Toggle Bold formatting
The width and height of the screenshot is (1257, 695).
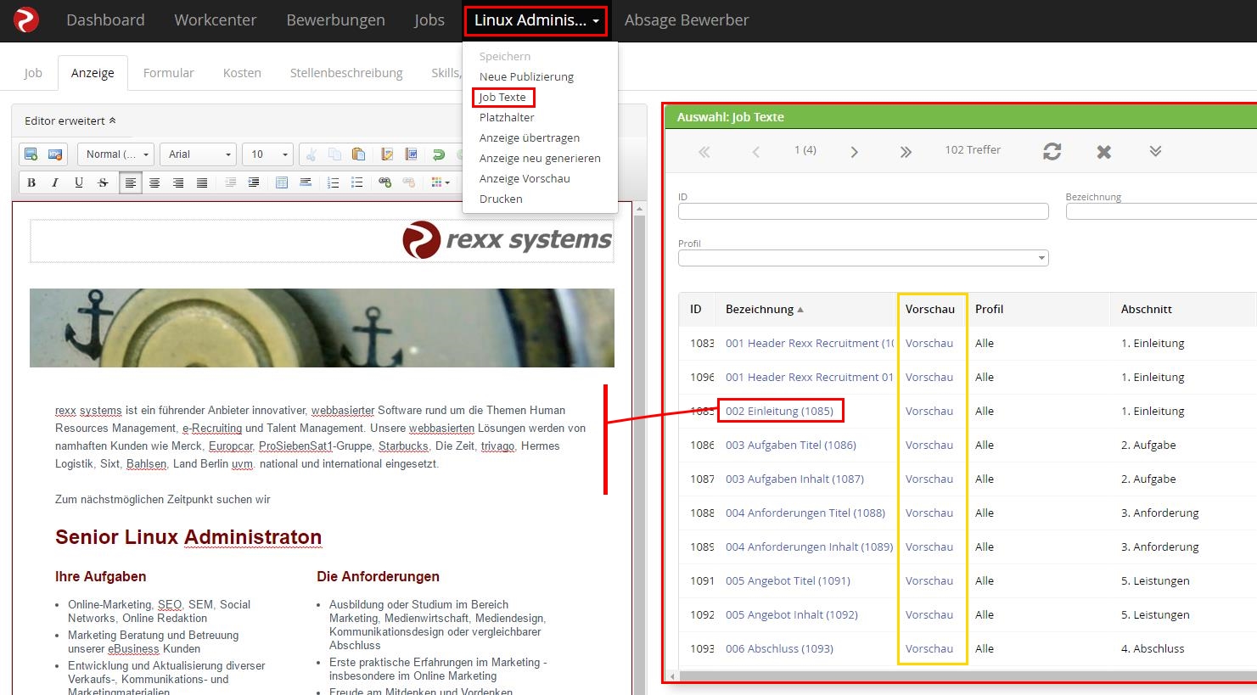pos(31,182)
